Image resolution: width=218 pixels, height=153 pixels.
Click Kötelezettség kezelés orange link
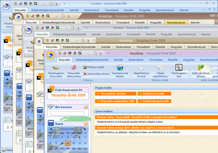point(154,101)
